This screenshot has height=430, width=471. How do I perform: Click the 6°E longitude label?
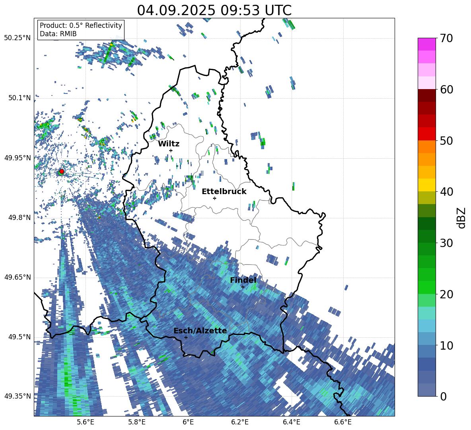tap(188, 422)
